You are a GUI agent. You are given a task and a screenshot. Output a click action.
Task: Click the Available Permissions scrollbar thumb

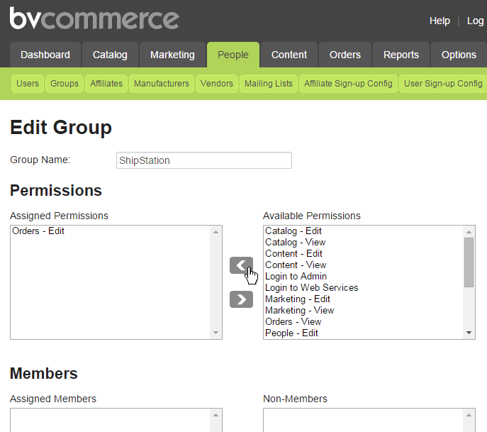pyautogui.click(x=469, y=262)
